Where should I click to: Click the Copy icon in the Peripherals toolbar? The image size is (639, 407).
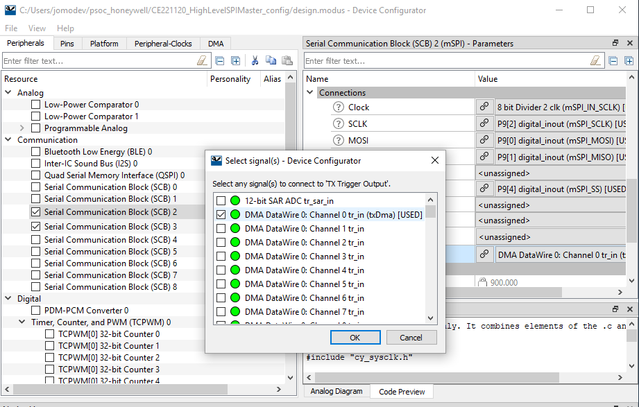[271, 60]
